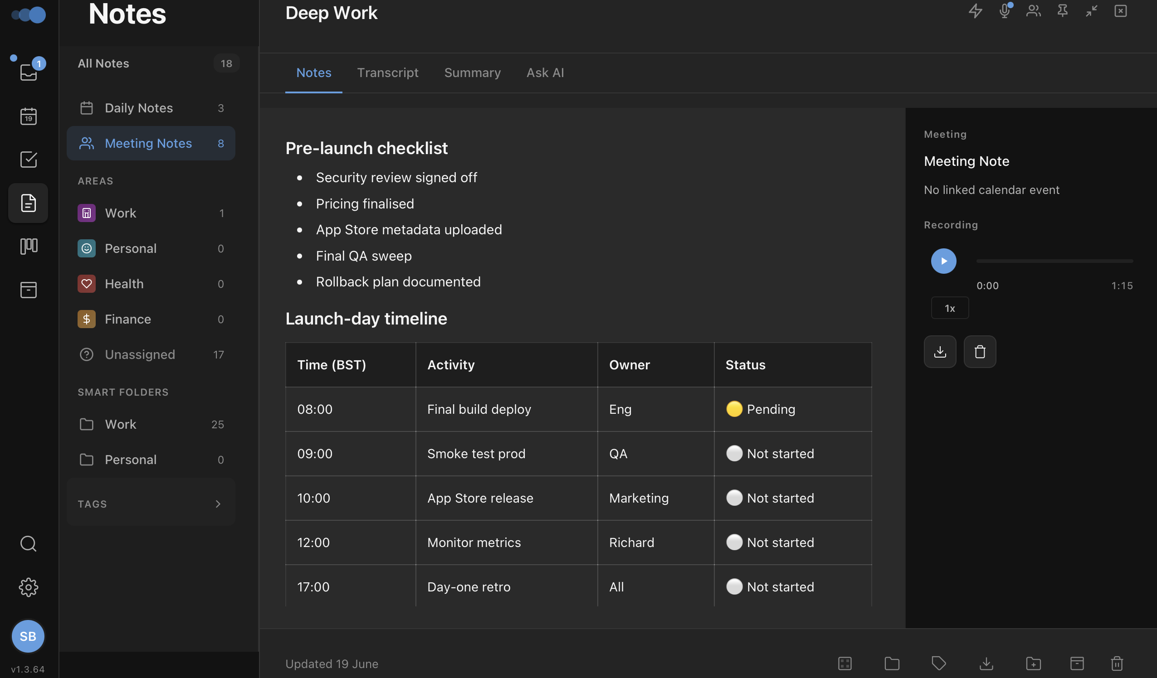Click the 'Smoke test prod' cell
The image size is (1157, 678).
[x=507, y=453]
